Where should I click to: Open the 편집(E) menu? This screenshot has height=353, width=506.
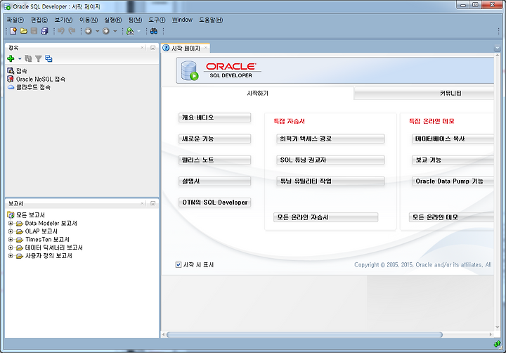tap(39, 20)
